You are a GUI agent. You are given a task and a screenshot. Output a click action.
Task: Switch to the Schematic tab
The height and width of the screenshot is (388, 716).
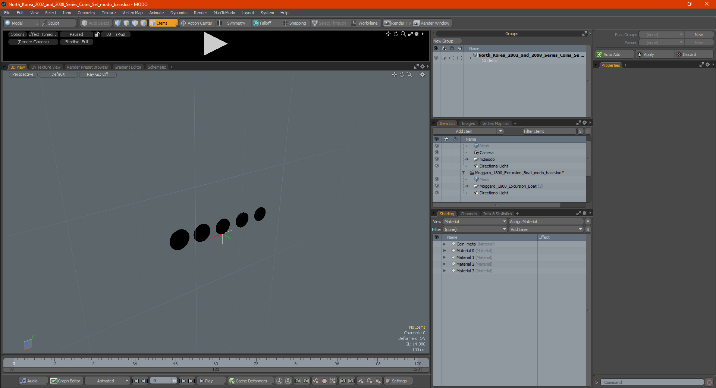157,67
